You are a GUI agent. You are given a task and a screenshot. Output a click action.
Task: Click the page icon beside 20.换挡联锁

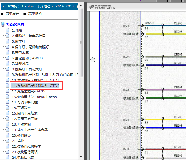(x=7, y=135)
